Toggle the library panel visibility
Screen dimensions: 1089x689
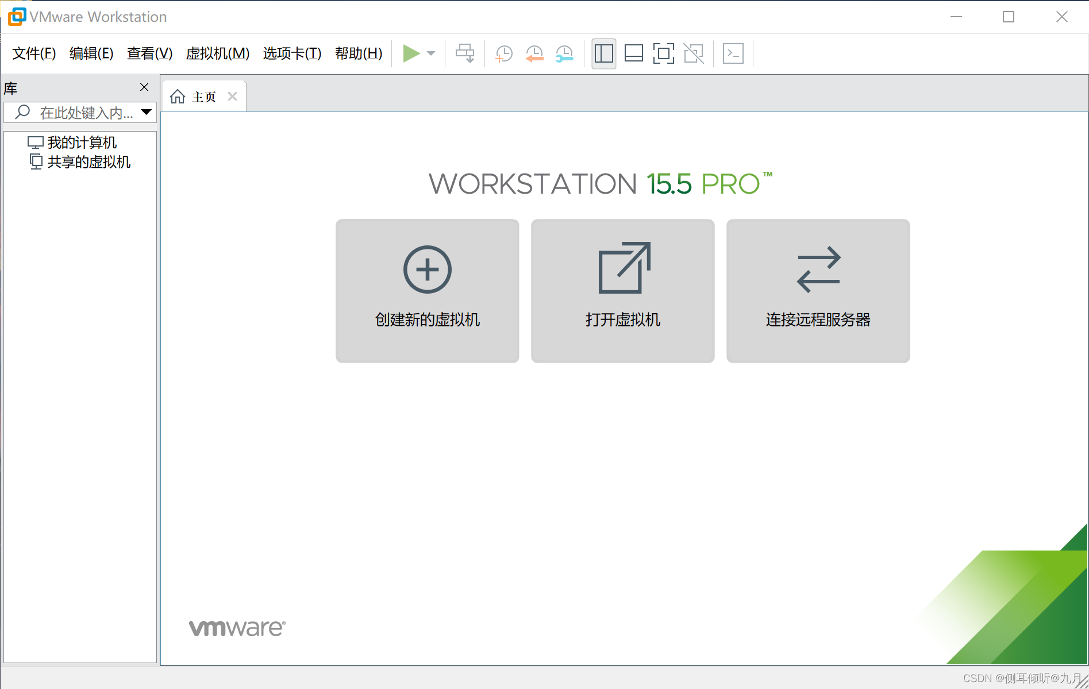(x=603, y=53)
